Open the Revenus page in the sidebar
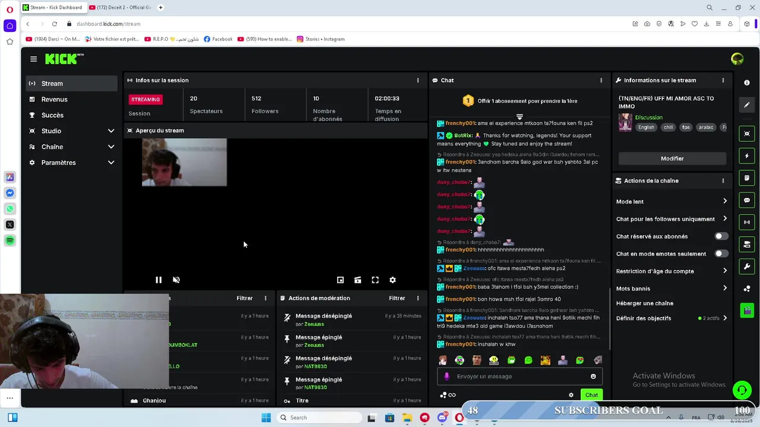This screenshot has height=427, width=760. pyautogui.click(x=71, y=99)
